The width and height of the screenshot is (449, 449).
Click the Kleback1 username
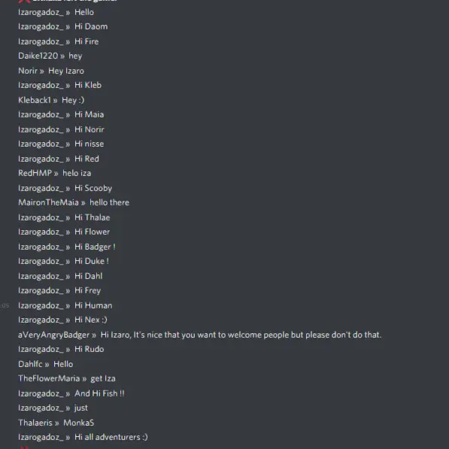click(x=35, y=100)
